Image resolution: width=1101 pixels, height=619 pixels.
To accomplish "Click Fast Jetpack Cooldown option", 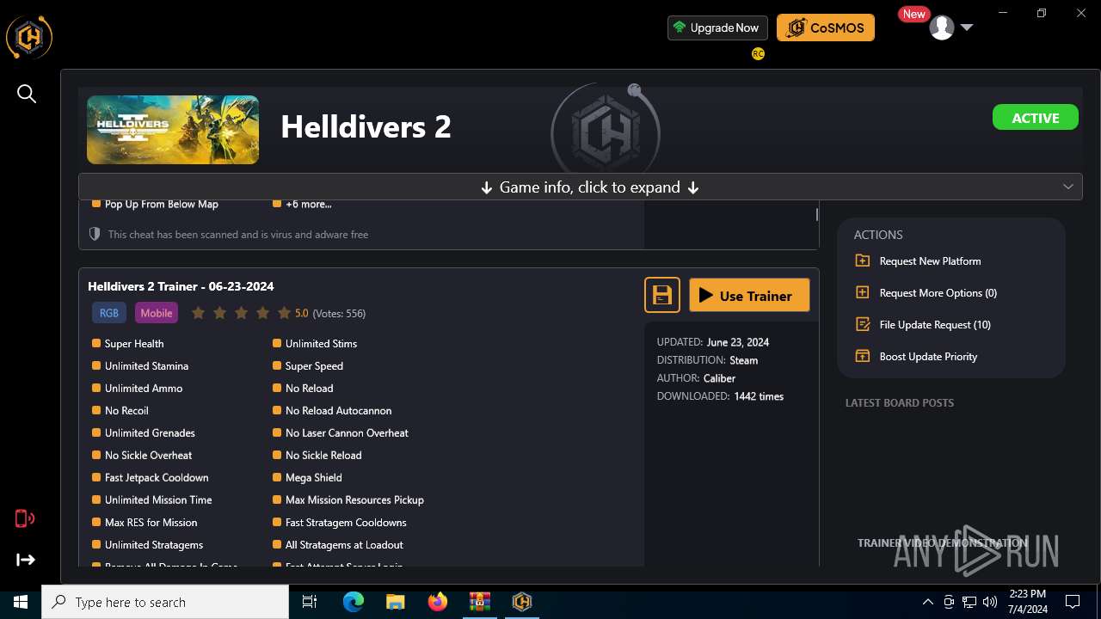I will 150,477.
